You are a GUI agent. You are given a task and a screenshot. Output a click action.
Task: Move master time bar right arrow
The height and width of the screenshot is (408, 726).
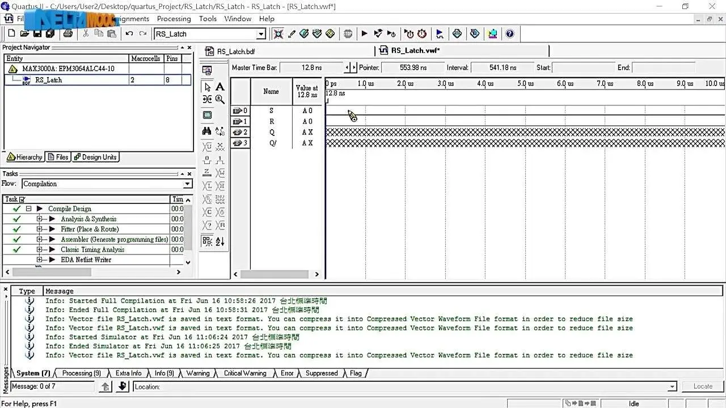coord(353,67)
